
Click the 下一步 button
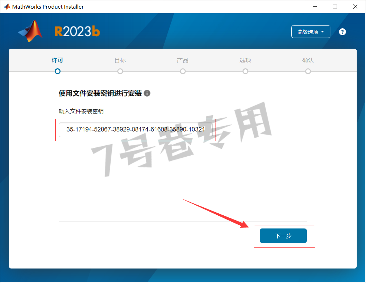(283, 236)
